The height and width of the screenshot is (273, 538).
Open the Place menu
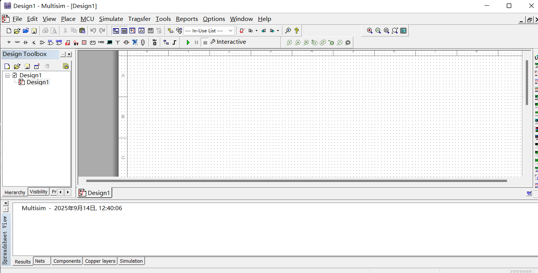pos(68,19)
